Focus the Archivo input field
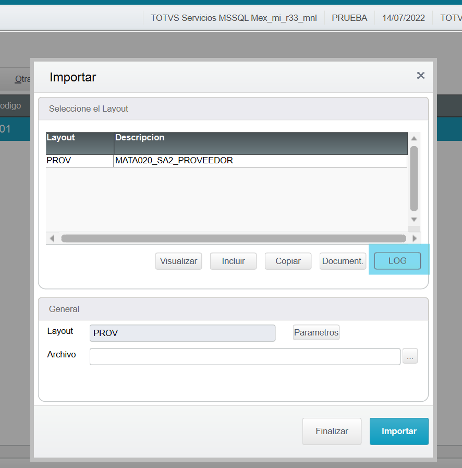The height and width of the screenshot is (468, 462). [245, 356]
